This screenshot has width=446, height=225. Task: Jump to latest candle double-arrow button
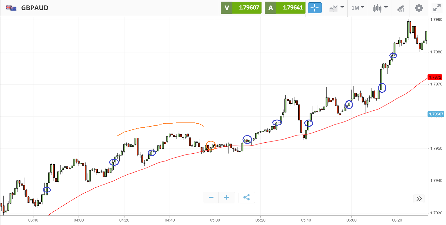[419, 198]
